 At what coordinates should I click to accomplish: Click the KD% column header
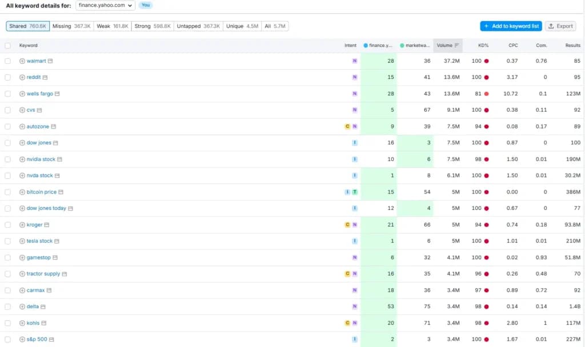point(483,46)
